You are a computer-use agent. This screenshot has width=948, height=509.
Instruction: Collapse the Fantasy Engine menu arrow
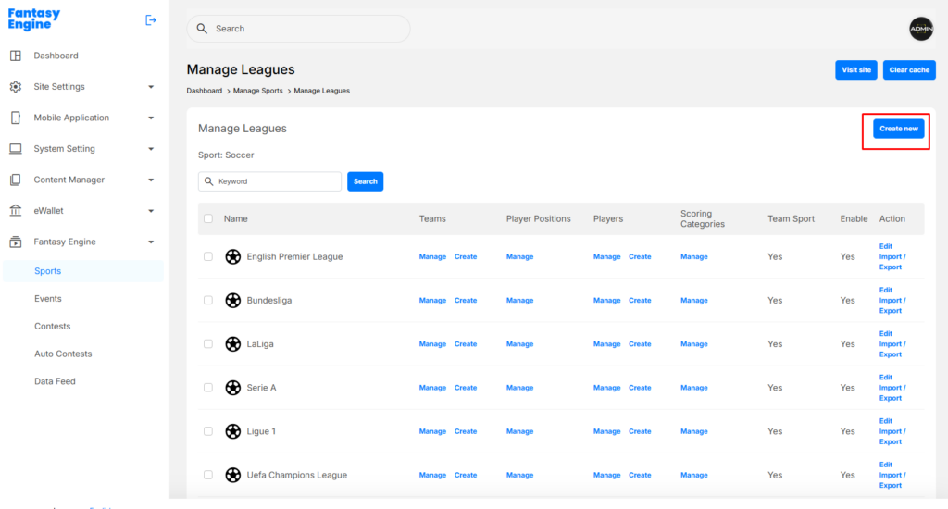pyautogui.click(x=151, y=242)
